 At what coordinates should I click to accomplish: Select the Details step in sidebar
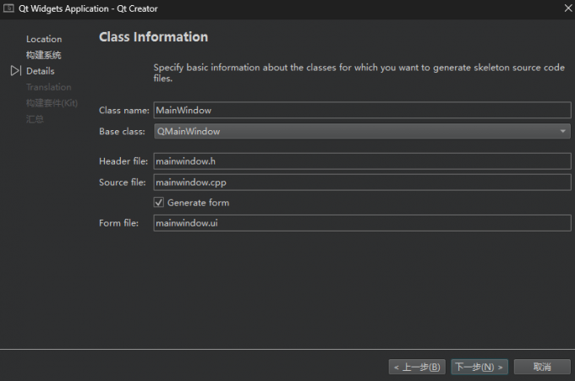click(x=41, y=71)
